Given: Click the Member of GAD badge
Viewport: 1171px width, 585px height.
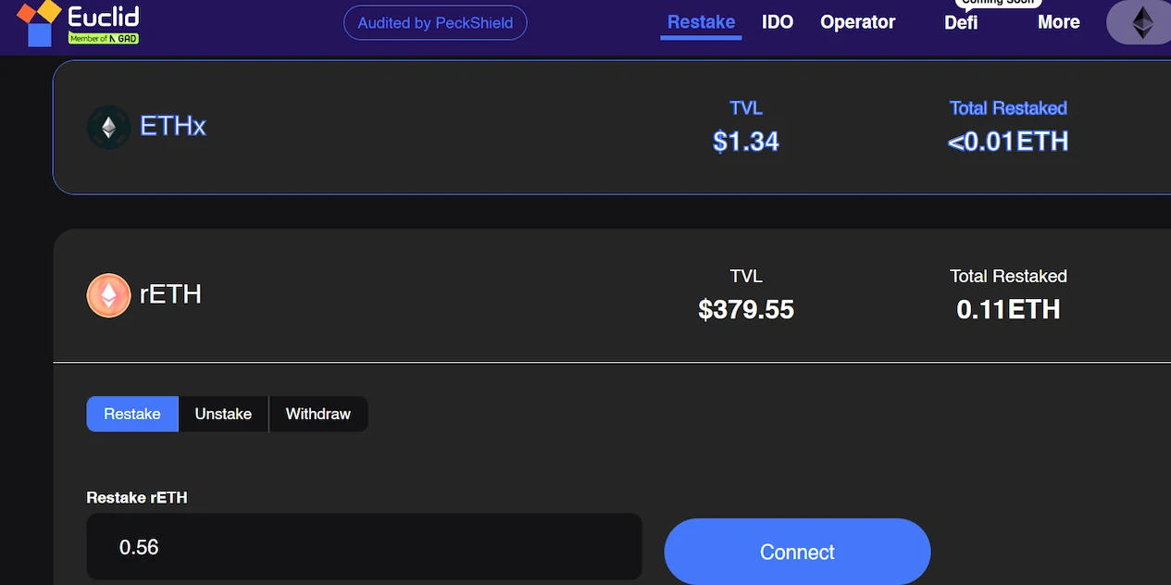Looking at the screenshot, I should click(x=103, y=38).
